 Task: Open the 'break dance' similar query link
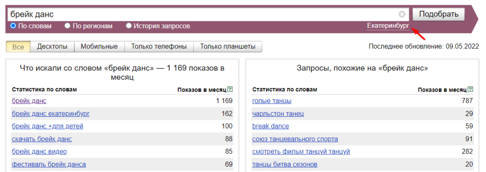point(271,126)
